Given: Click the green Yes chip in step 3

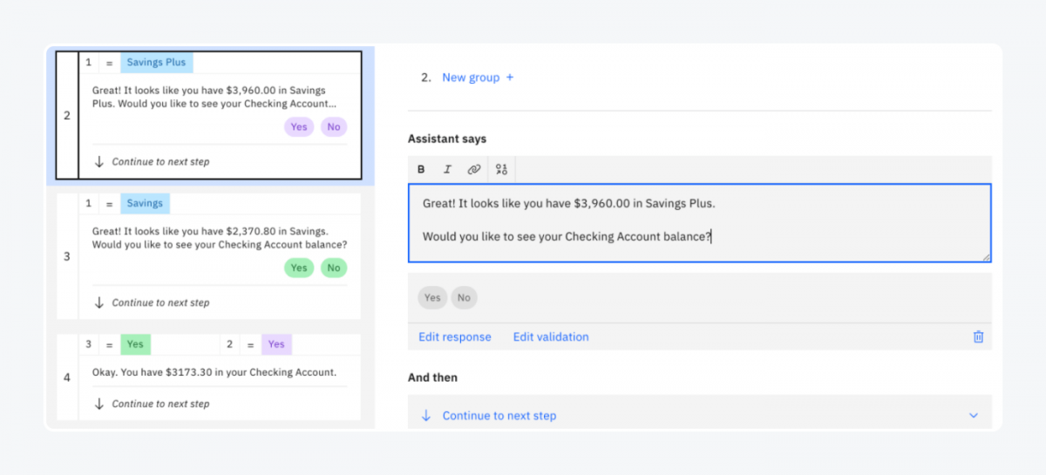Looking at the screenshot, I should coord(299,268).
